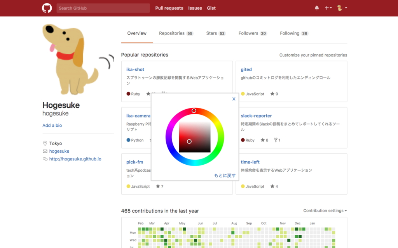
Task: Expand the plus create-new dropdown
Action: tap(328, 8)
